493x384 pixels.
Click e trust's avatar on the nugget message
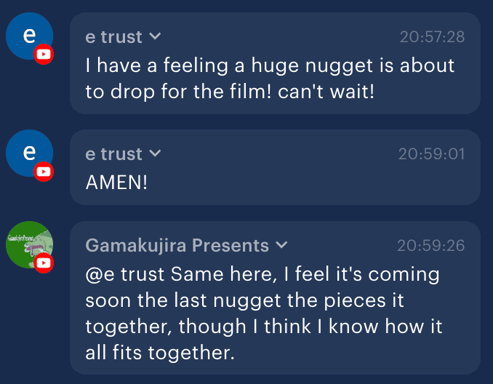pyautogui.click(x=27, y=35)
